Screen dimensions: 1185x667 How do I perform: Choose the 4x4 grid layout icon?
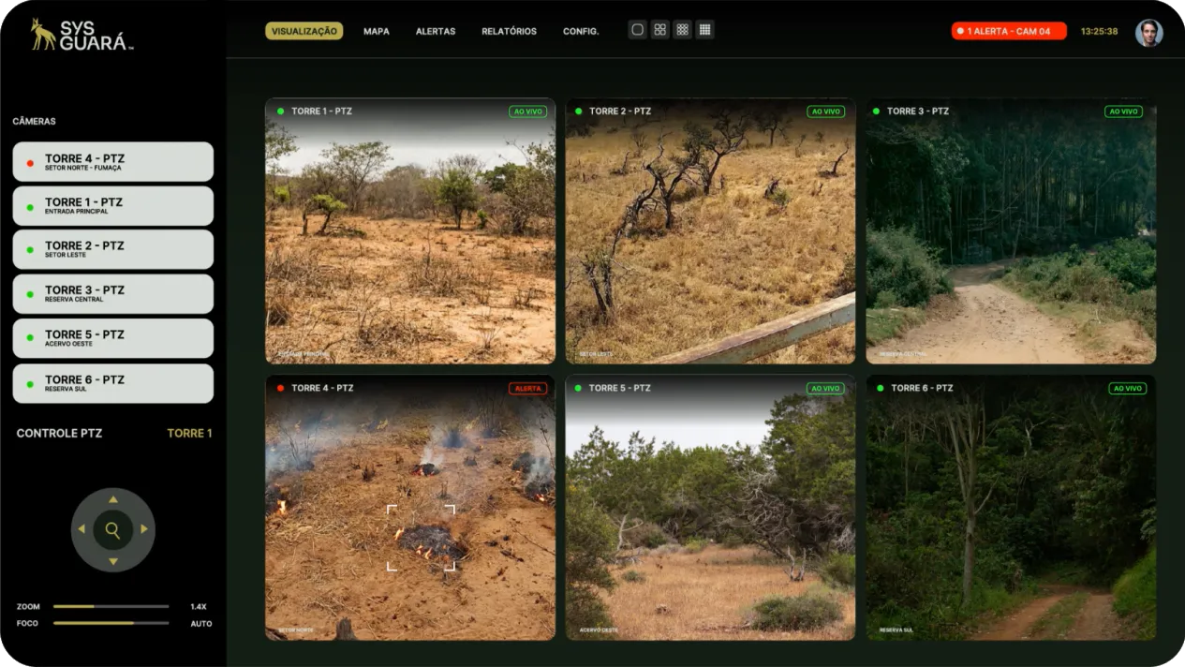tap(705, 30)
